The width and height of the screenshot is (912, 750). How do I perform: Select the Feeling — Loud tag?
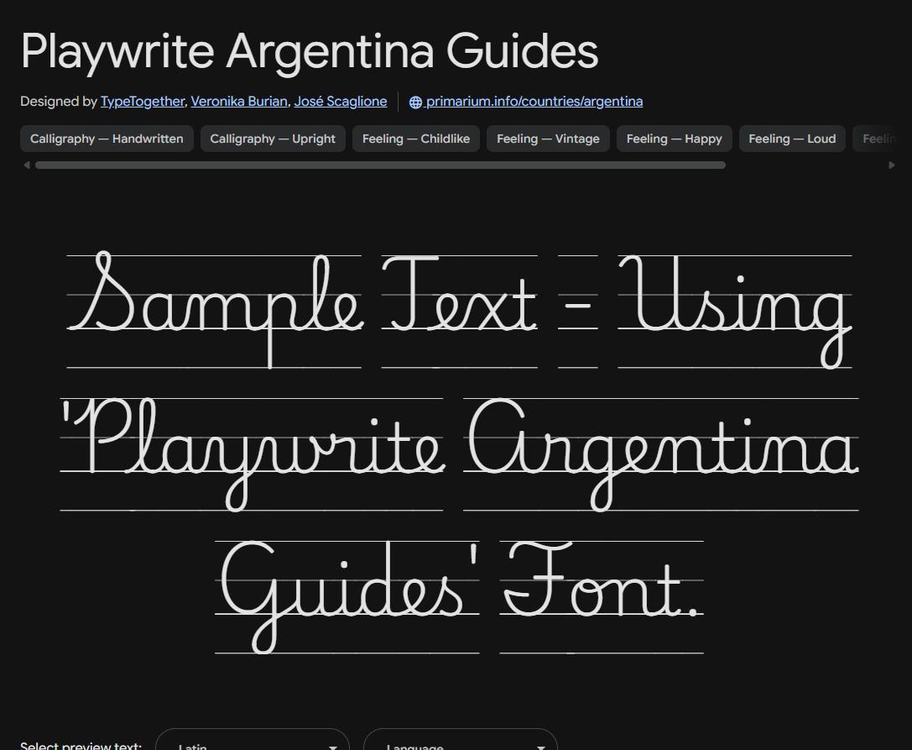point(792,139)
